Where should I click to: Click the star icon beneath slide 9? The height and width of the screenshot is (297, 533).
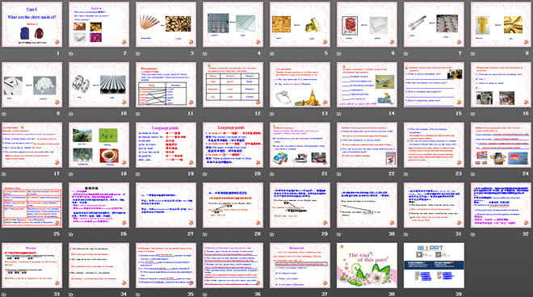(x=4, y=114)
